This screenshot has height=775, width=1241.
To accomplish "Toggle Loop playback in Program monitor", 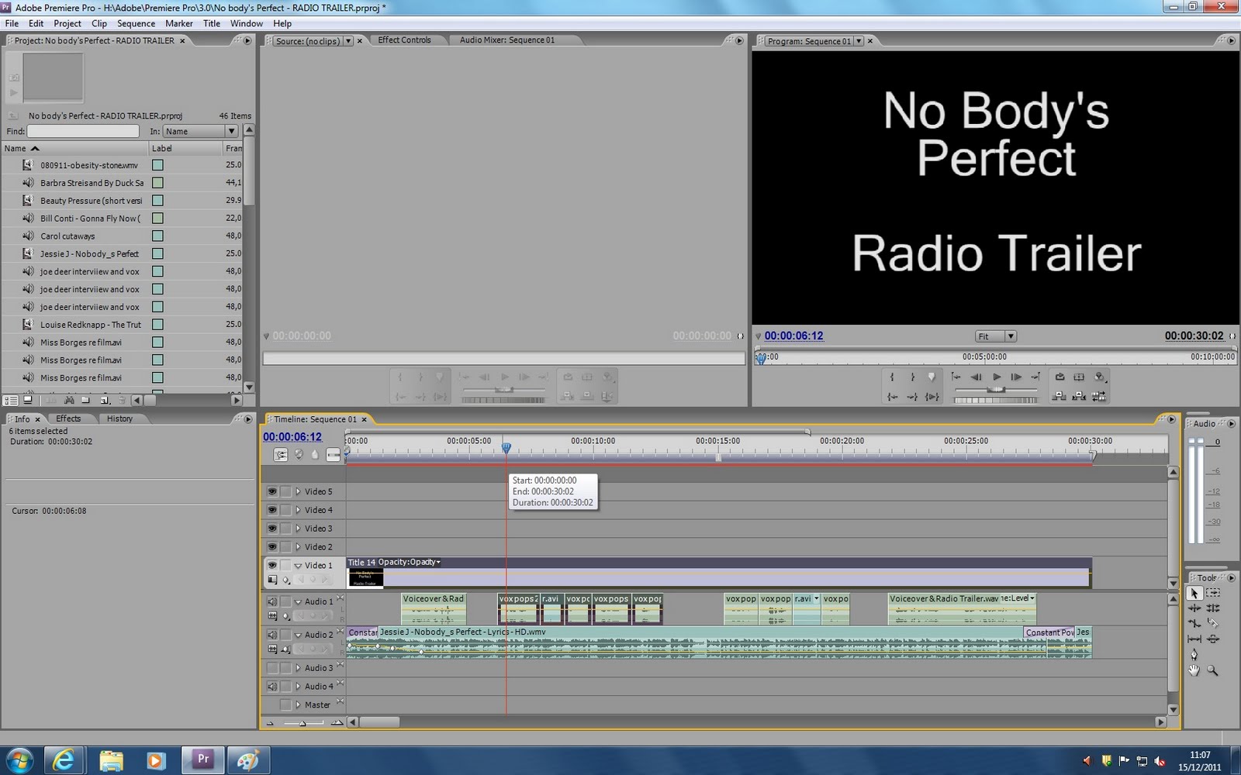I will point(1060,377).
